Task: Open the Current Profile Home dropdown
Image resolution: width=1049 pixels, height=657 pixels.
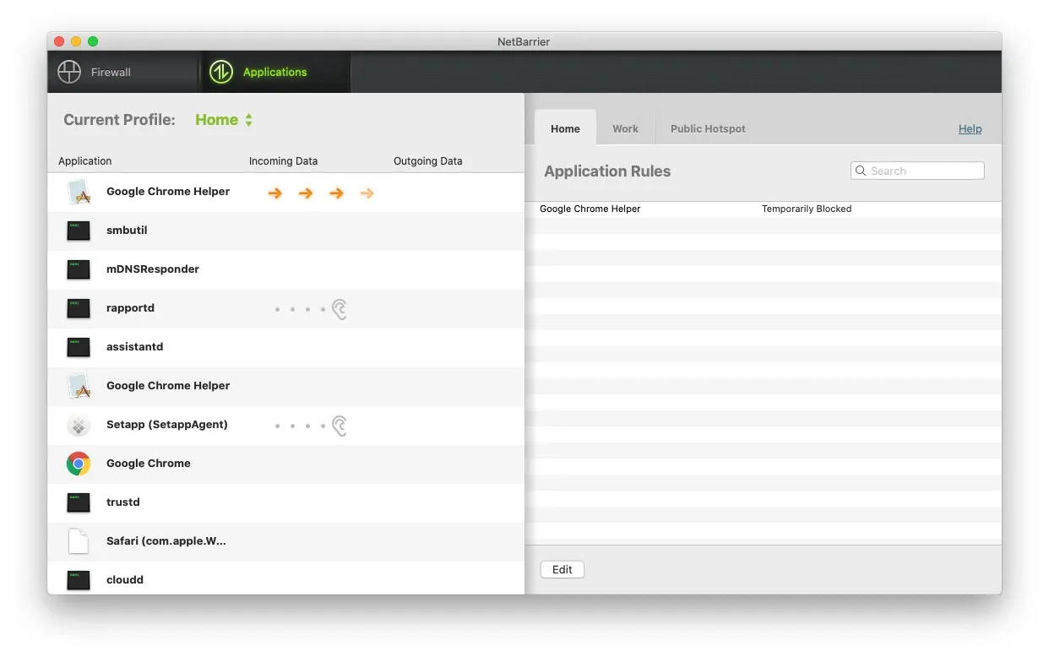Action: pos(224,120)
